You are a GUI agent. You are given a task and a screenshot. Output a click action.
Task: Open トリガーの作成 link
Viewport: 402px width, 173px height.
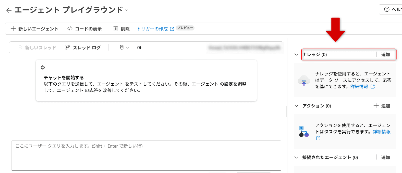click(x=153, y=28)
